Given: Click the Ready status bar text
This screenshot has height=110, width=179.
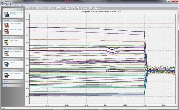Looking at the screenshot, I should click(x=3, y=108).
